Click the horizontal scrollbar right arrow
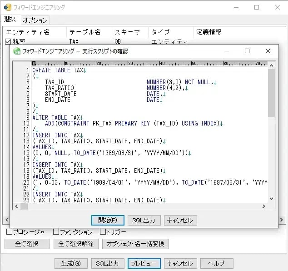 (x=263, y=206)
